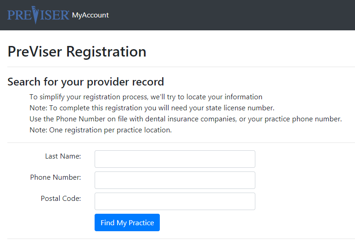The image size is (355, 245).
Task: Click the stylized V emblem in logo
Action: 35,15
